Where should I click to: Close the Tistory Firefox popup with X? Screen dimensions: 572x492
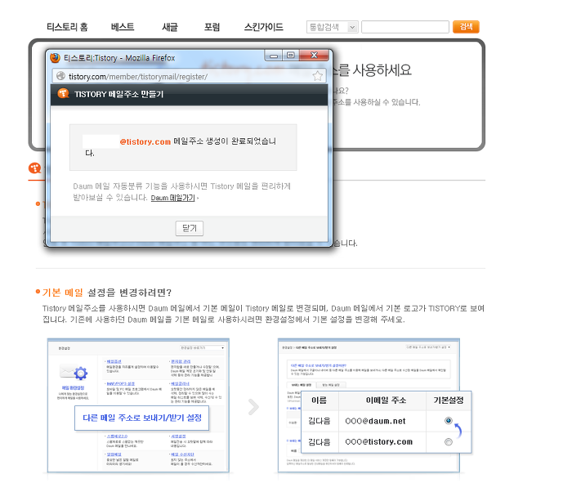[314, 56]
